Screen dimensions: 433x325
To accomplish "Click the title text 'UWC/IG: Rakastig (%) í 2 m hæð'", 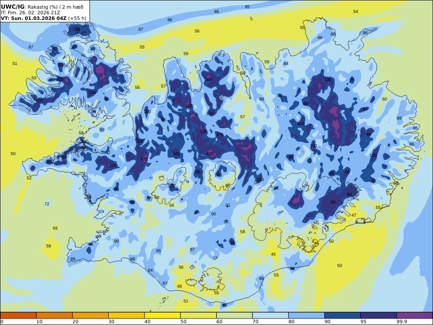I will [x=42, y=7].
